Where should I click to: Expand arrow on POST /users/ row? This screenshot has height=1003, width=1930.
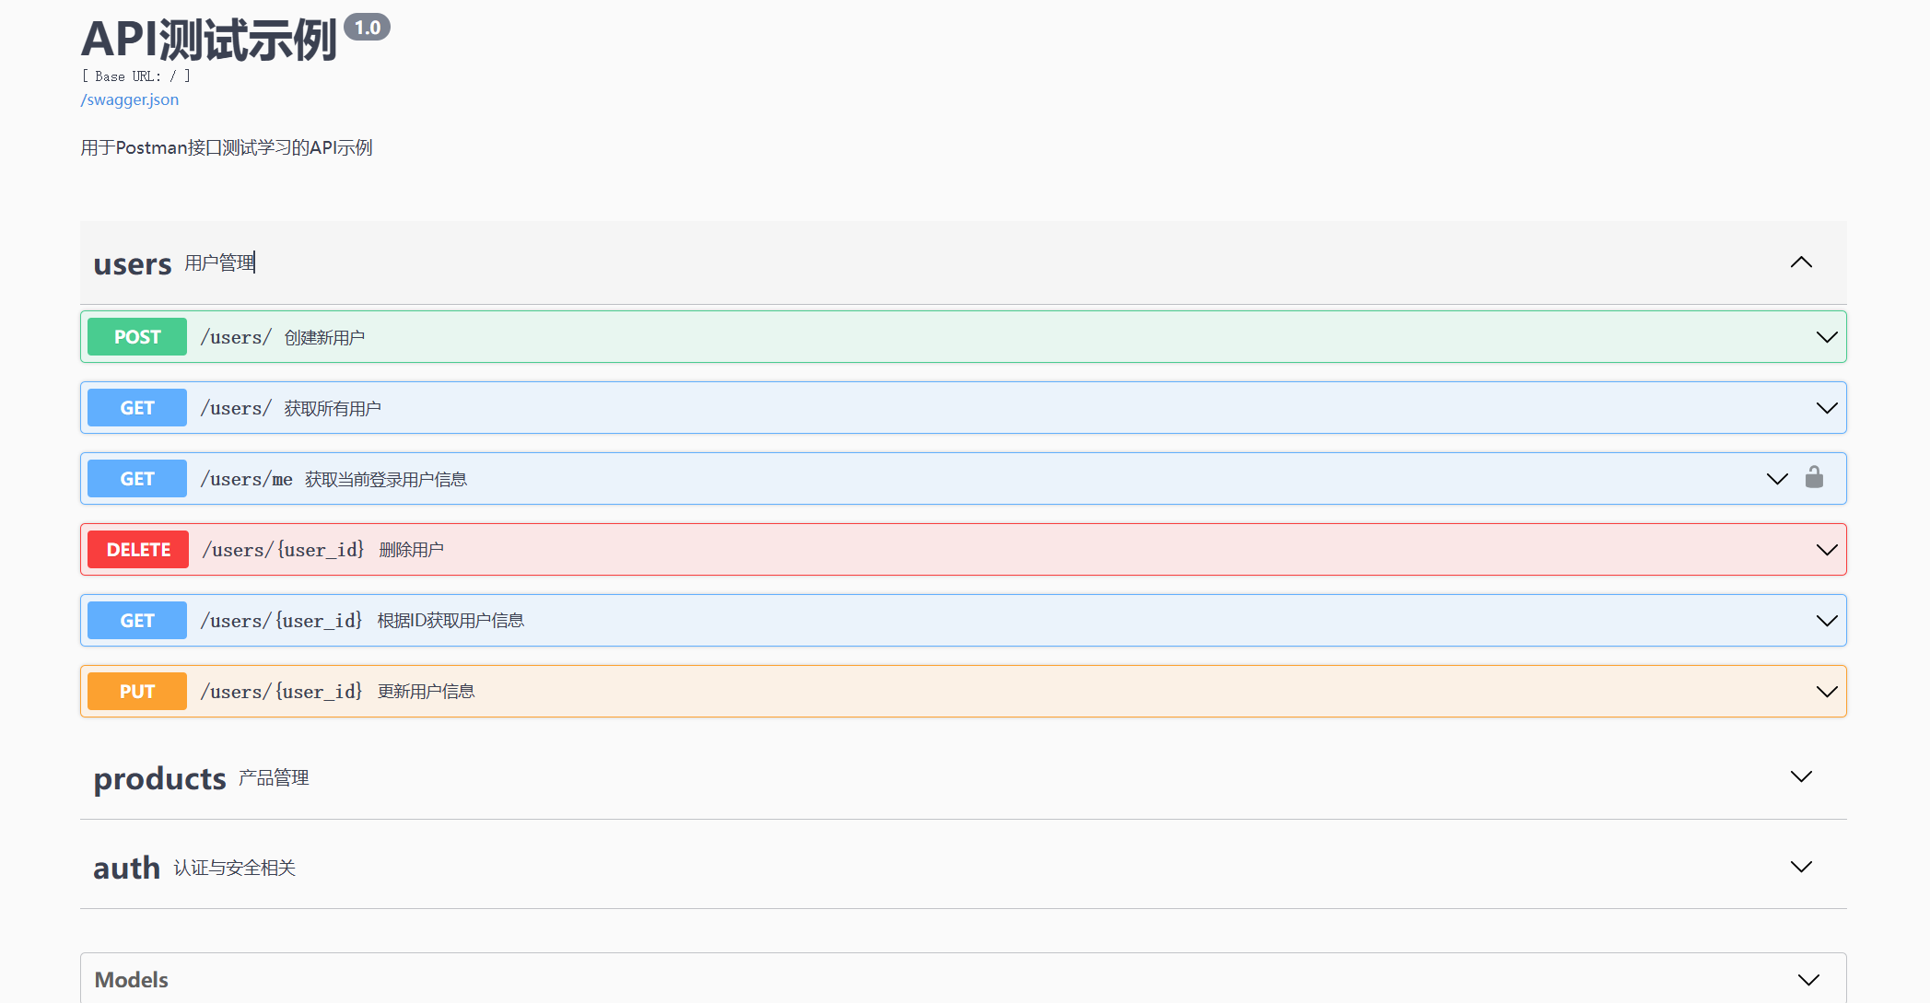click(1826, 337)
